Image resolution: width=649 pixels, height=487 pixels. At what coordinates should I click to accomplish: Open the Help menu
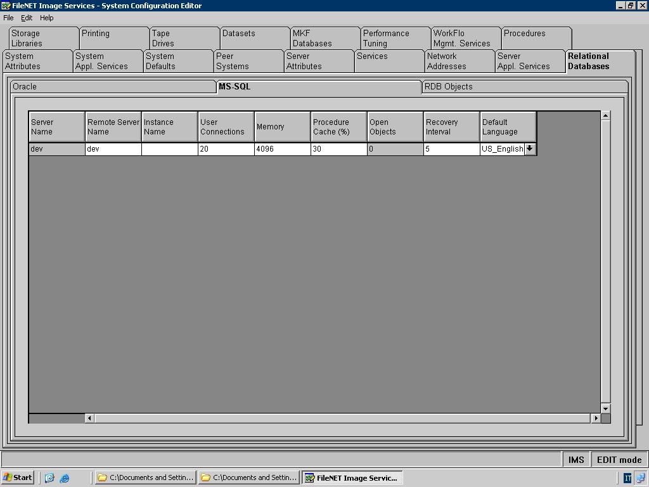pyautogui.click(x=47, y=18)
